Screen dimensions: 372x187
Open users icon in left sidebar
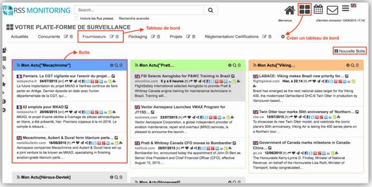(x=4, y=50)
